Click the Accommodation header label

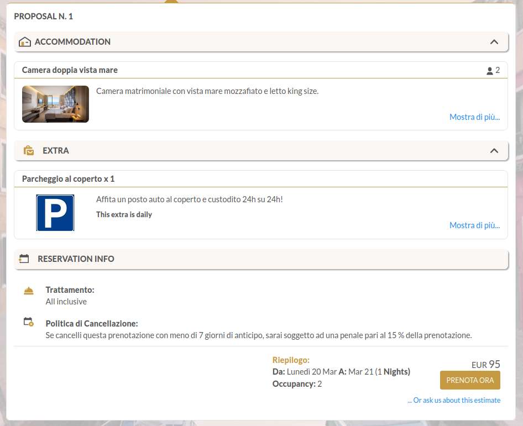[x=72, y=41]
